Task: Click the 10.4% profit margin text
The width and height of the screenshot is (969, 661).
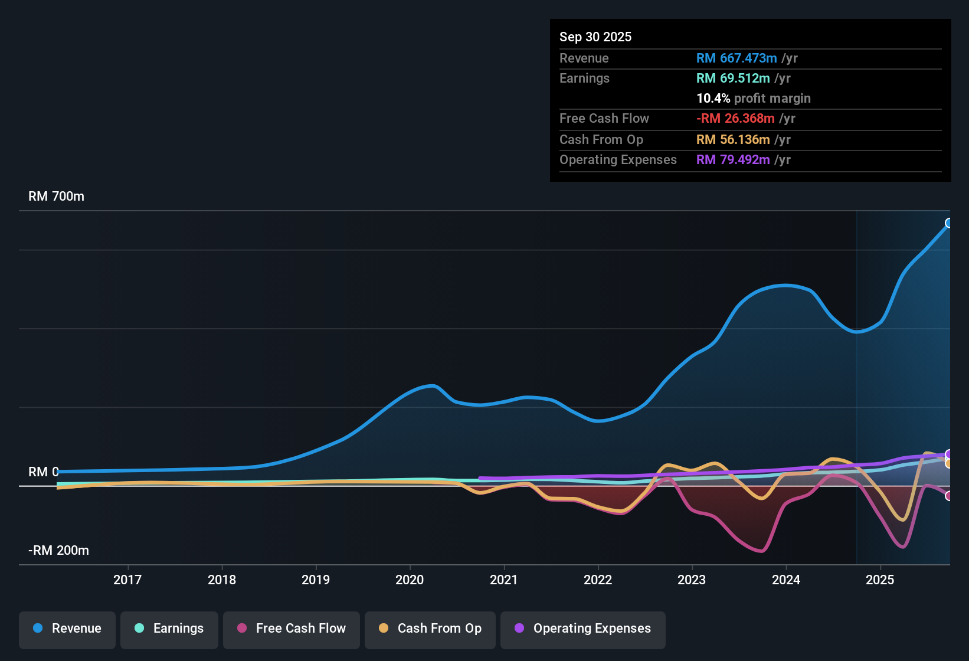Action: [754, 98]
